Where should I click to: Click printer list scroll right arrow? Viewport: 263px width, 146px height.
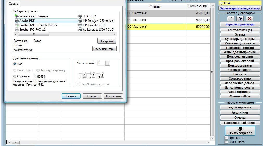(114, 34)
